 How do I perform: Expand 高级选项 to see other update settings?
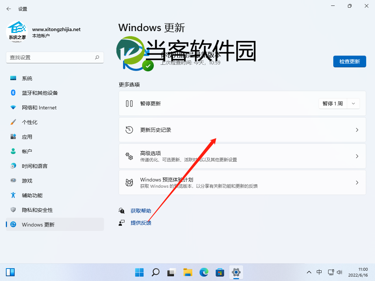click(242, 156)
